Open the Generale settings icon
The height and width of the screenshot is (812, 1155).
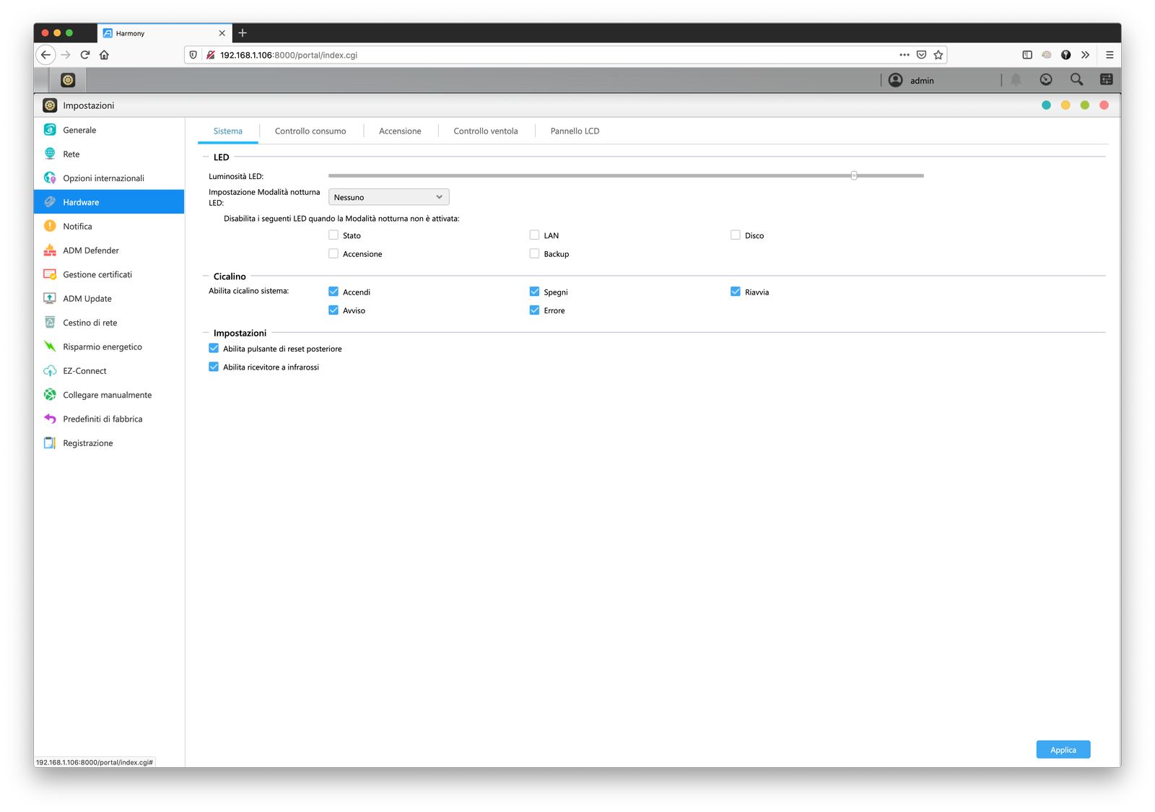50,130
